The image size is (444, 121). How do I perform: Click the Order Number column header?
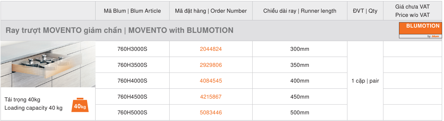click(211, 11)
